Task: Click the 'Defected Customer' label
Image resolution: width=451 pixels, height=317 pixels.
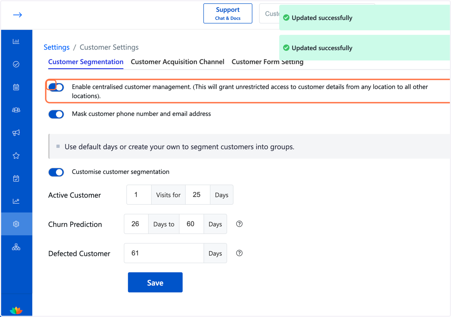Action: click(x=79, y=253)
